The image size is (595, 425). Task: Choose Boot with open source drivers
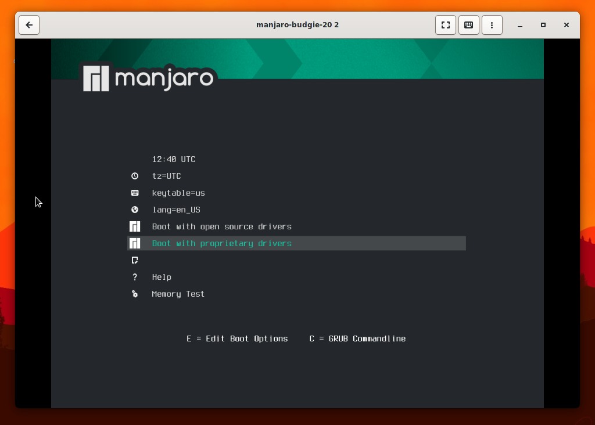tap(221, 226)
